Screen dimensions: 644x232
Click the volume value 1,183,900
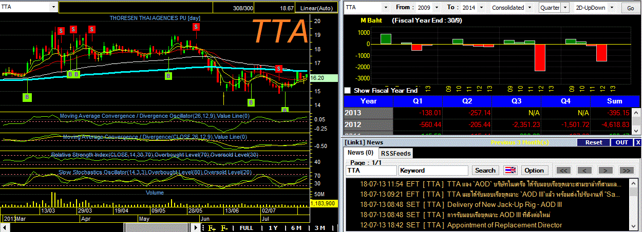coord(324,203)
